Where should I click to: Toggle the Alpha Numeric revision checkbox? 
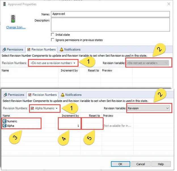32,108
